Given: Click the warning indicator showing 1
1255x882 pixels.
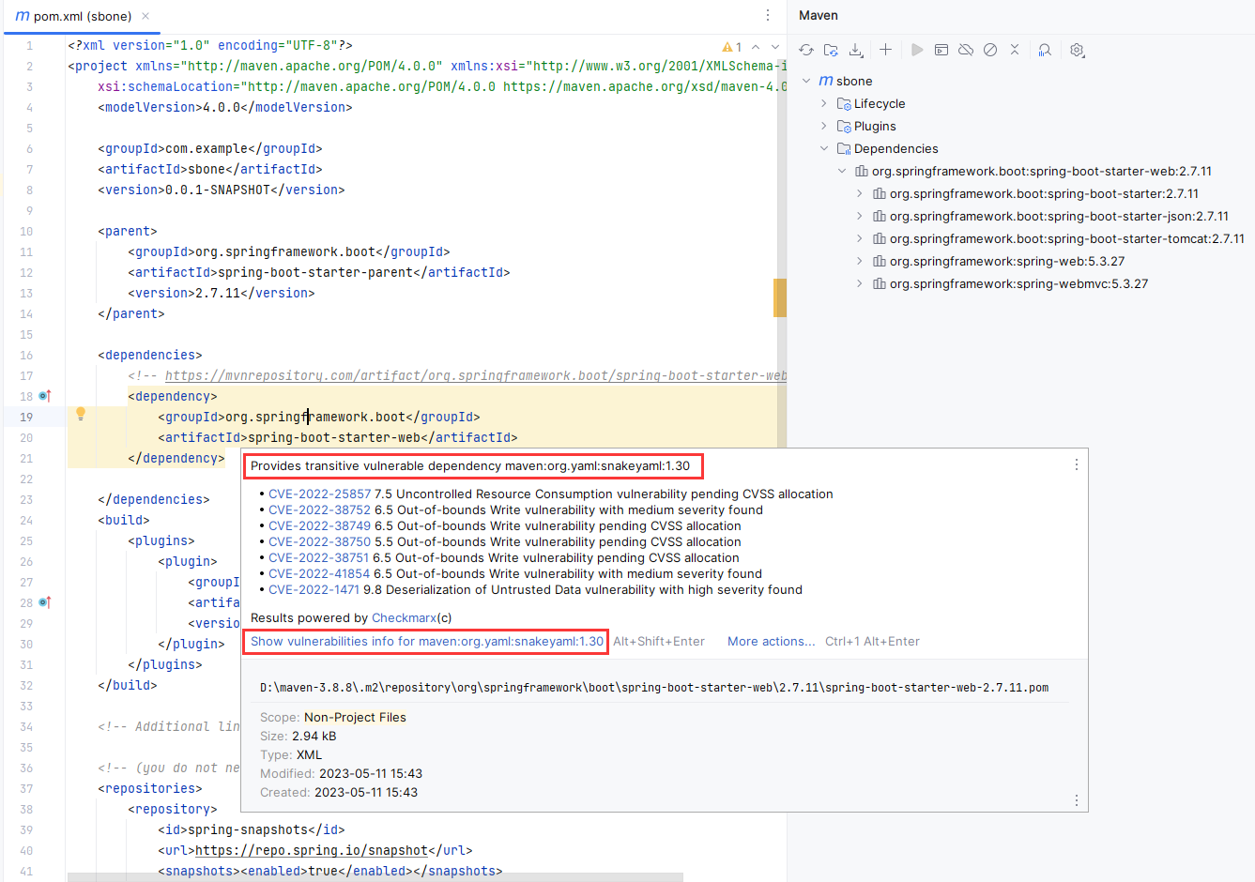Looking at the screenshot, I should click(x=732, y=47).
